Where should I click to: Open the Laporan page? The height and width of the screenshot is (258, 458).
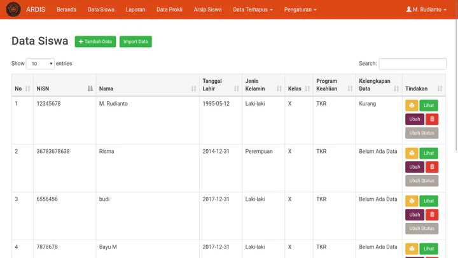pos(135,10)
